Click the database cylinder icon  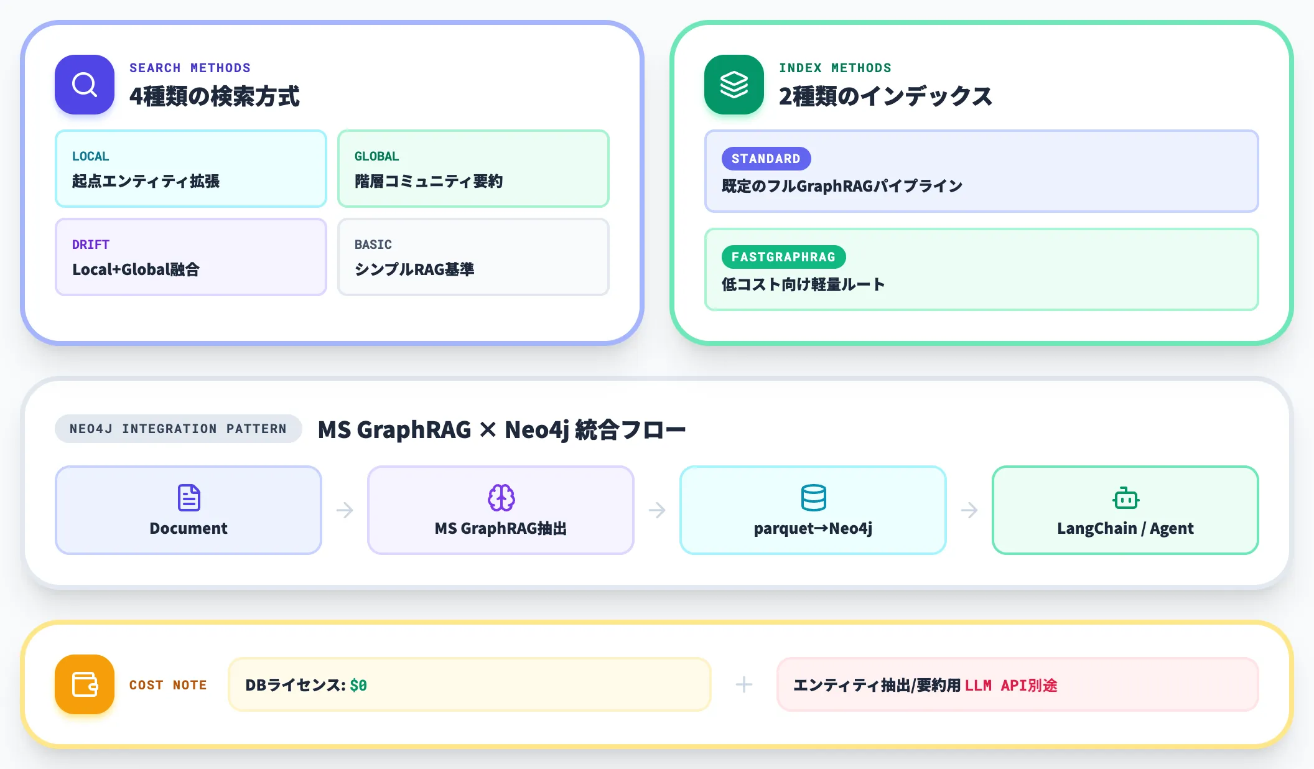click(x=814, y=498)
